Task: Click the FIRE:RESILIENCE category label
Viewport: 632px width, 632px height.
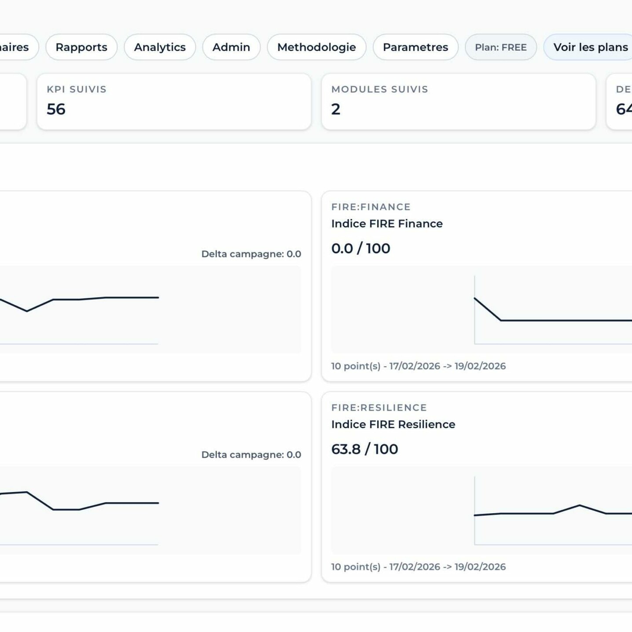Action: (x=379, y=408)
